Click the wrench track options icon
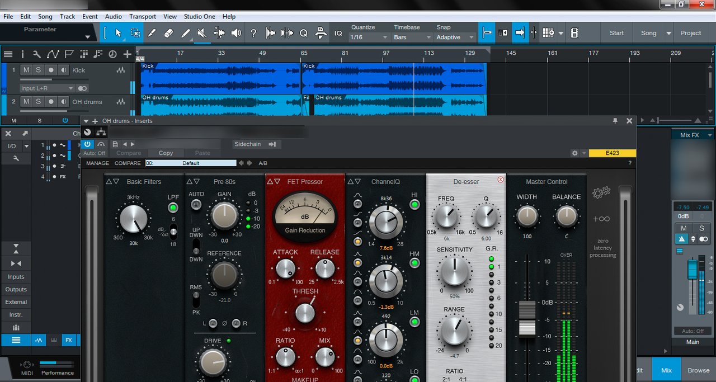The image size is (716, 382). click(x=37, y=54)
